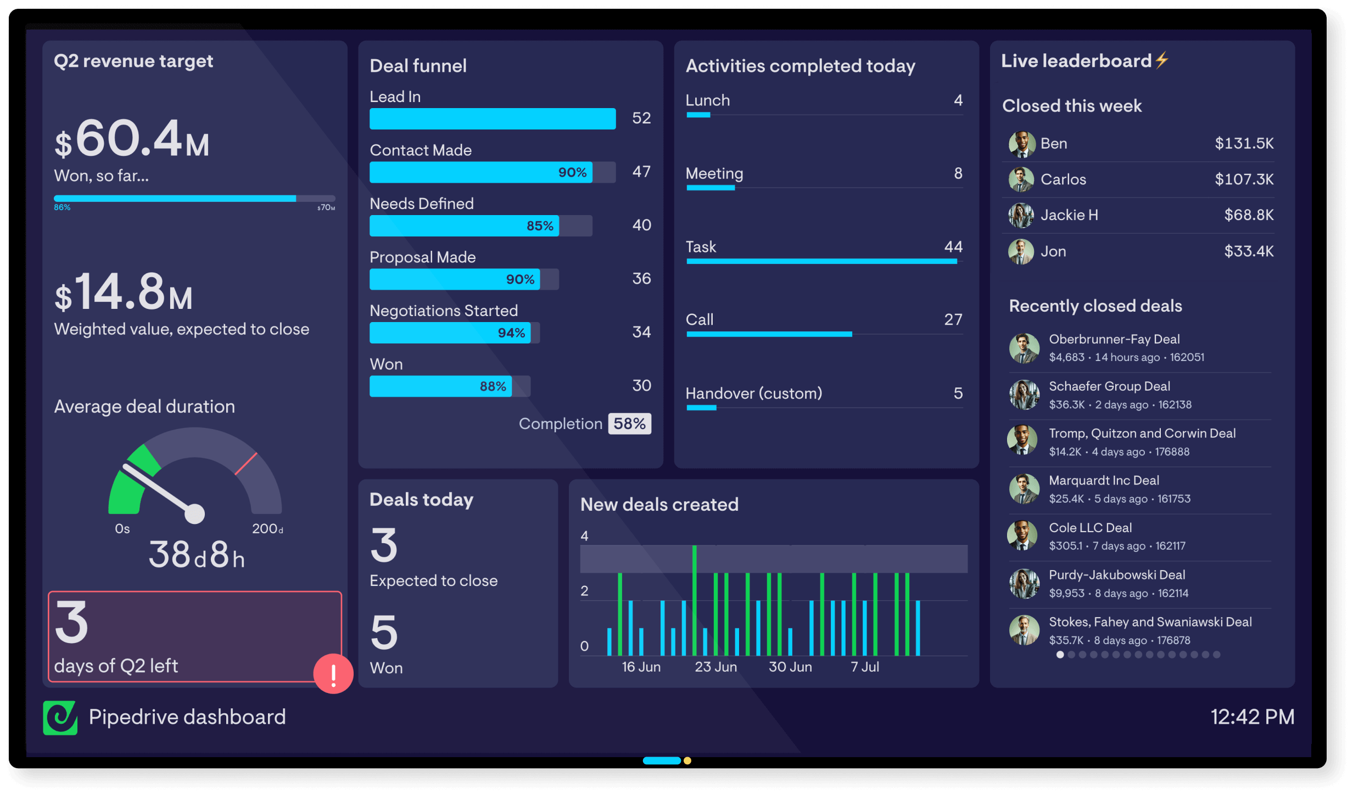Select the last pagination dot in recently closed deals

click(1216, 655)
